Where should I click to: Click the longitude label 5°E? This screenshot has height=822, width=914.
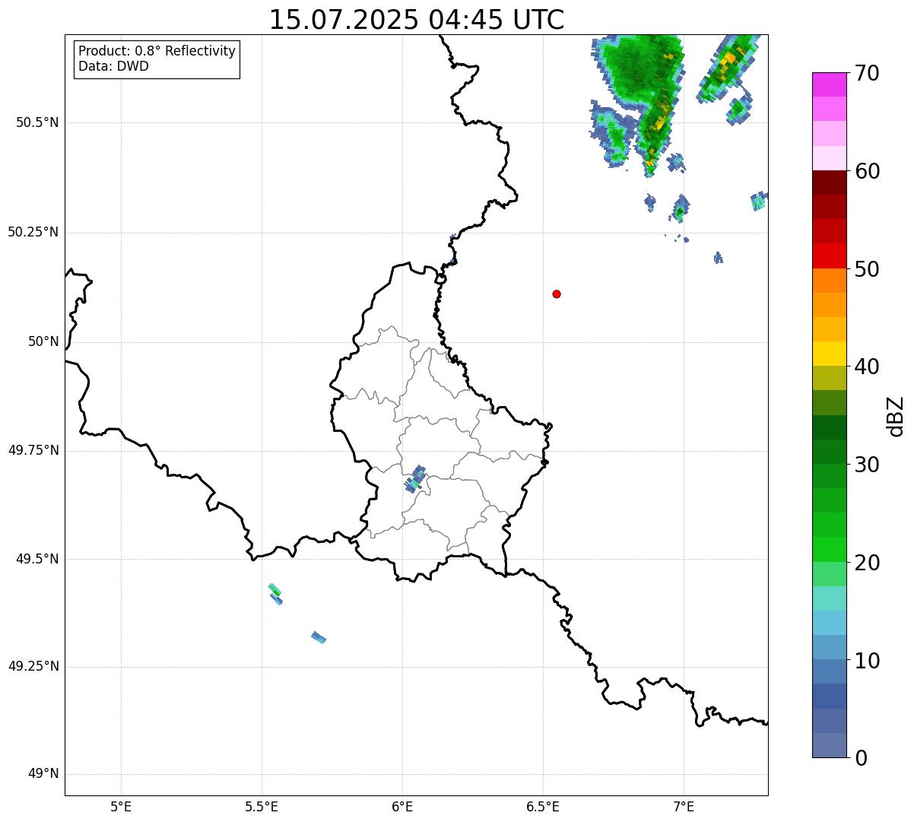(121, 806)
